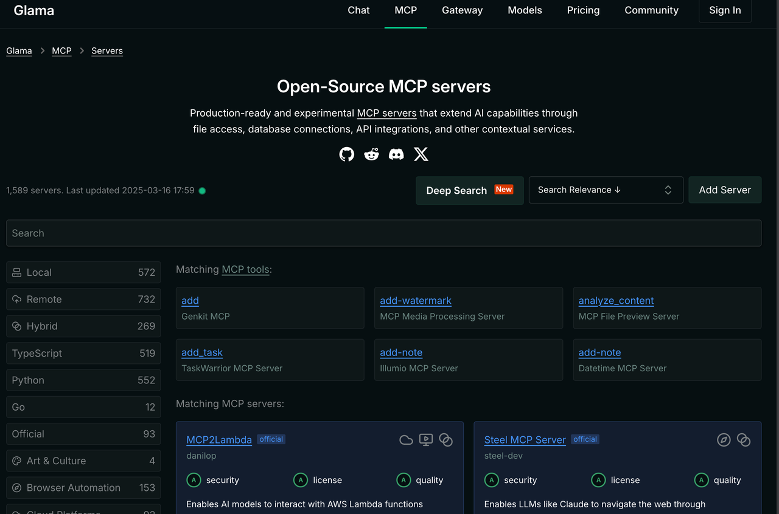Screen dimensions: 779x514
Task: Toggle the Local filter
Action: click(x=83, y=272)
